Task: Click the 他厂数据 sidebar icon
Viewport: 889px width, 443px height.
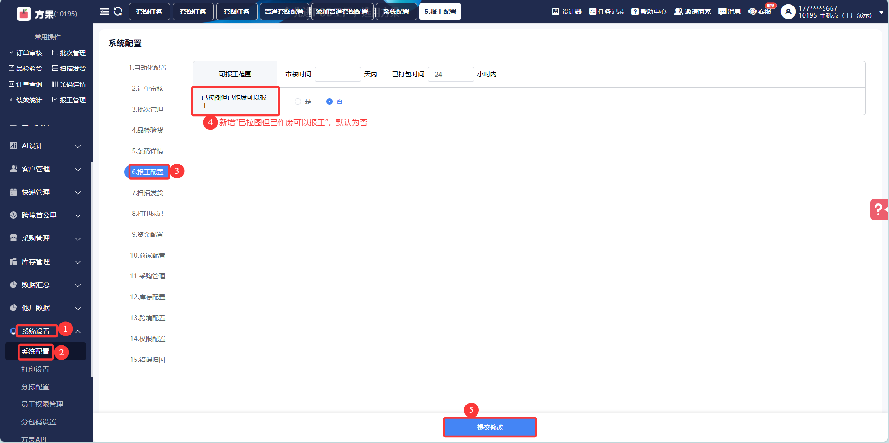Action: (x=13, y=308)
